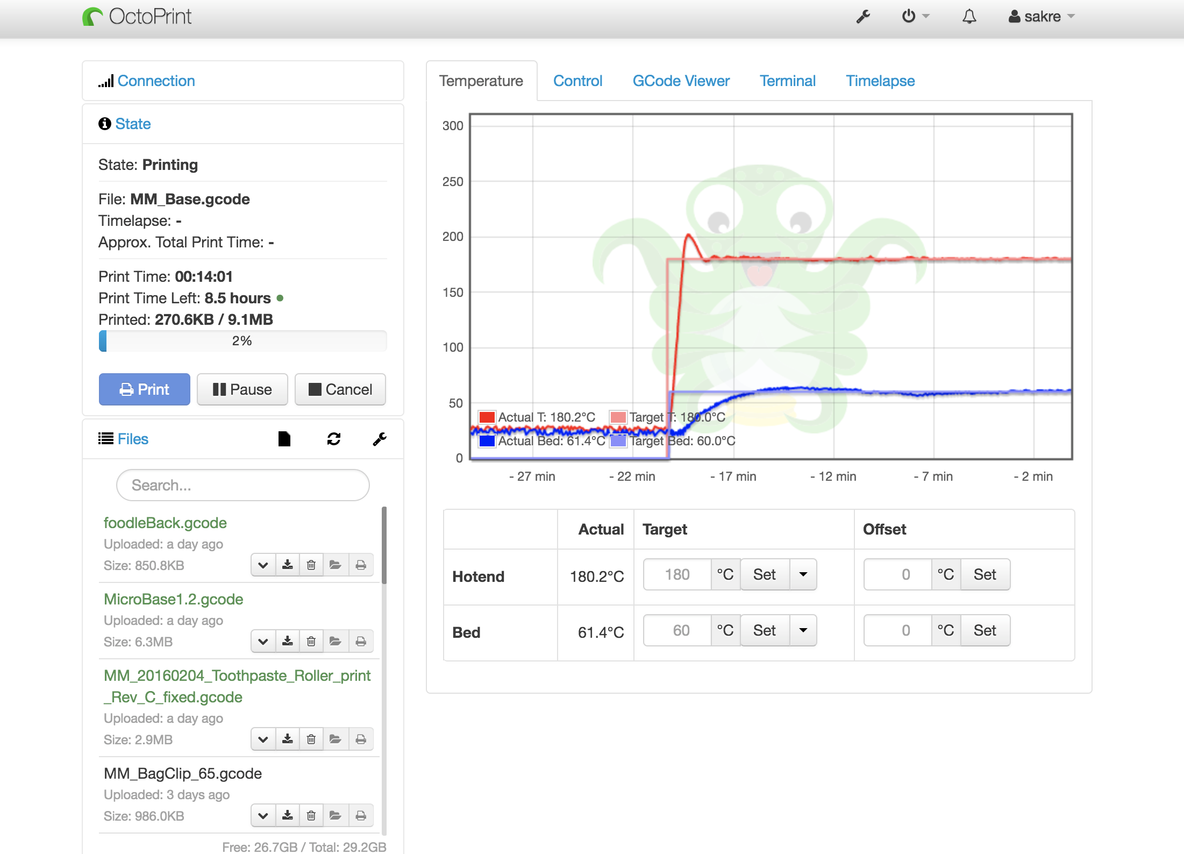Delete MM_BagClip_65.gcode
This screenshot has height=854, width=1184.
pos(311,816)
